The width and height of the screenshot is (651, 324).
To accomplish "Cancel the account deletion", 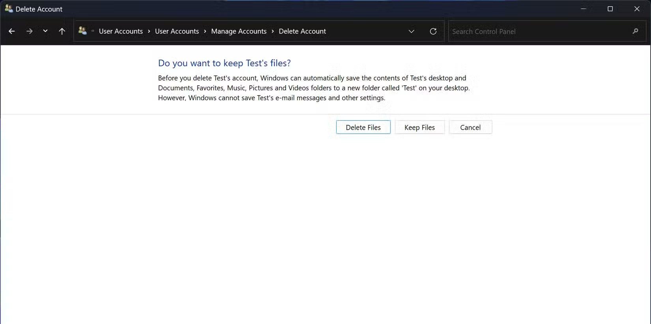I will tap(470, 127).
